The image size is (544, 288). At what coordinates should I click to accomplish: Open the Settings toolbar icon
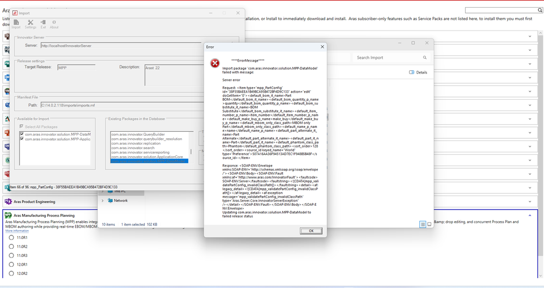click(x=30, y=23)
